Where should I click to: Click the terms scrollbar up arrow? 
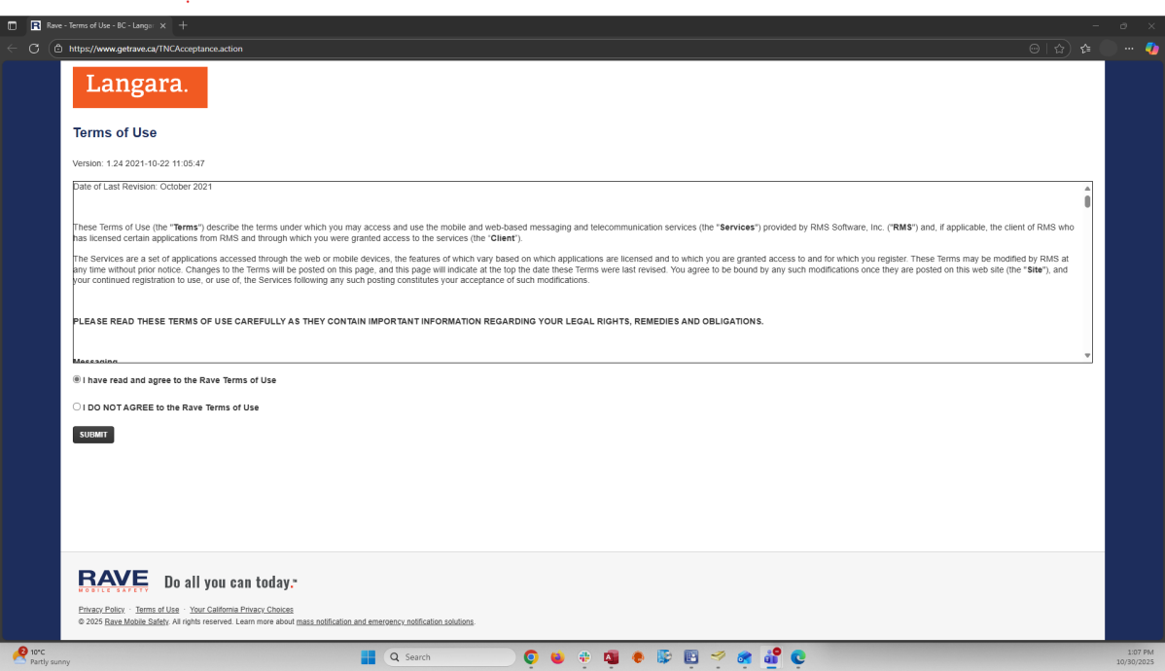point(1087,188)
